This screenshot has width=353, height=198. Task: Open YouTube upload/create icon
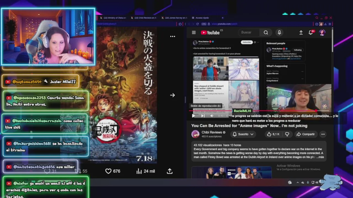point(301,32)
